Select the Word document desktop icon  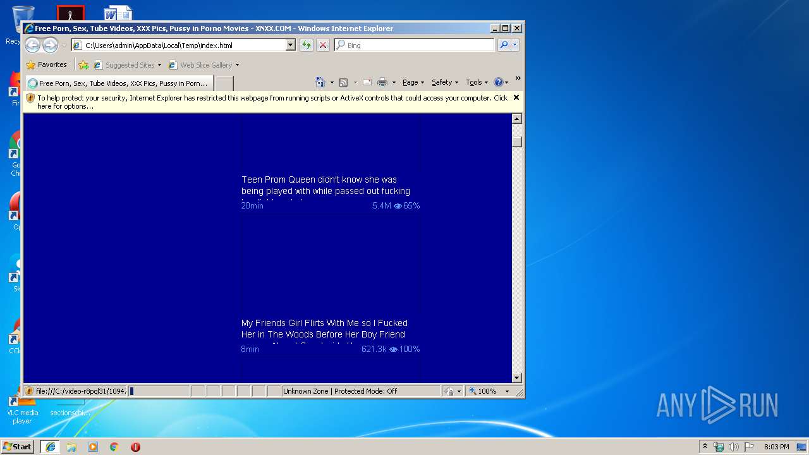pyautogui.click(x=118, y=14)
